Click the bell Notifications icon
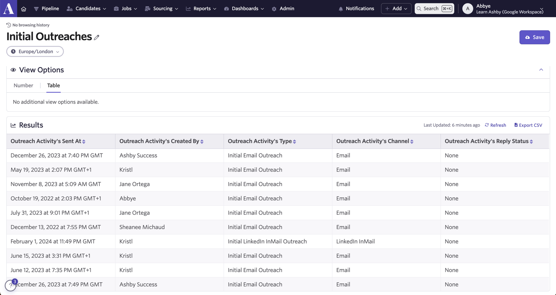The image size is (556, 295). click(341, 9)
